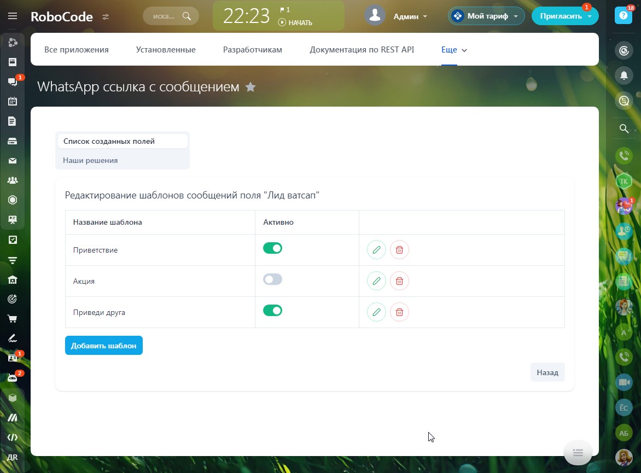Switch to Все приложения tab
The height and width of the screenshot is (473, 641).
77,49
